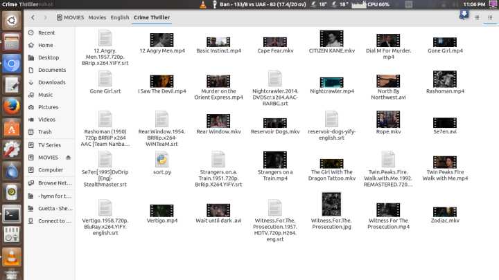
Task: Open Ubuntu Dash from launcher
Action: 12,21
